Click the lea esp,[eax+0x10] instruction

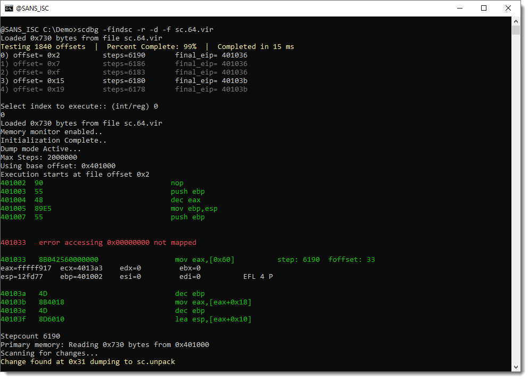[x=213, y=319]
